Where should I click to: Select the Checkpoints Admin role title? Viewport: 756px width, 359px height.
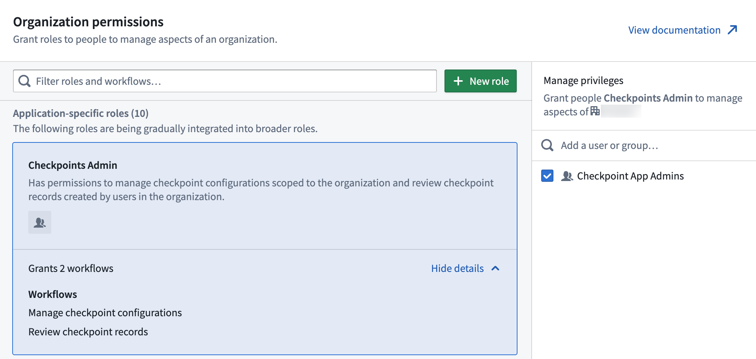73,165
